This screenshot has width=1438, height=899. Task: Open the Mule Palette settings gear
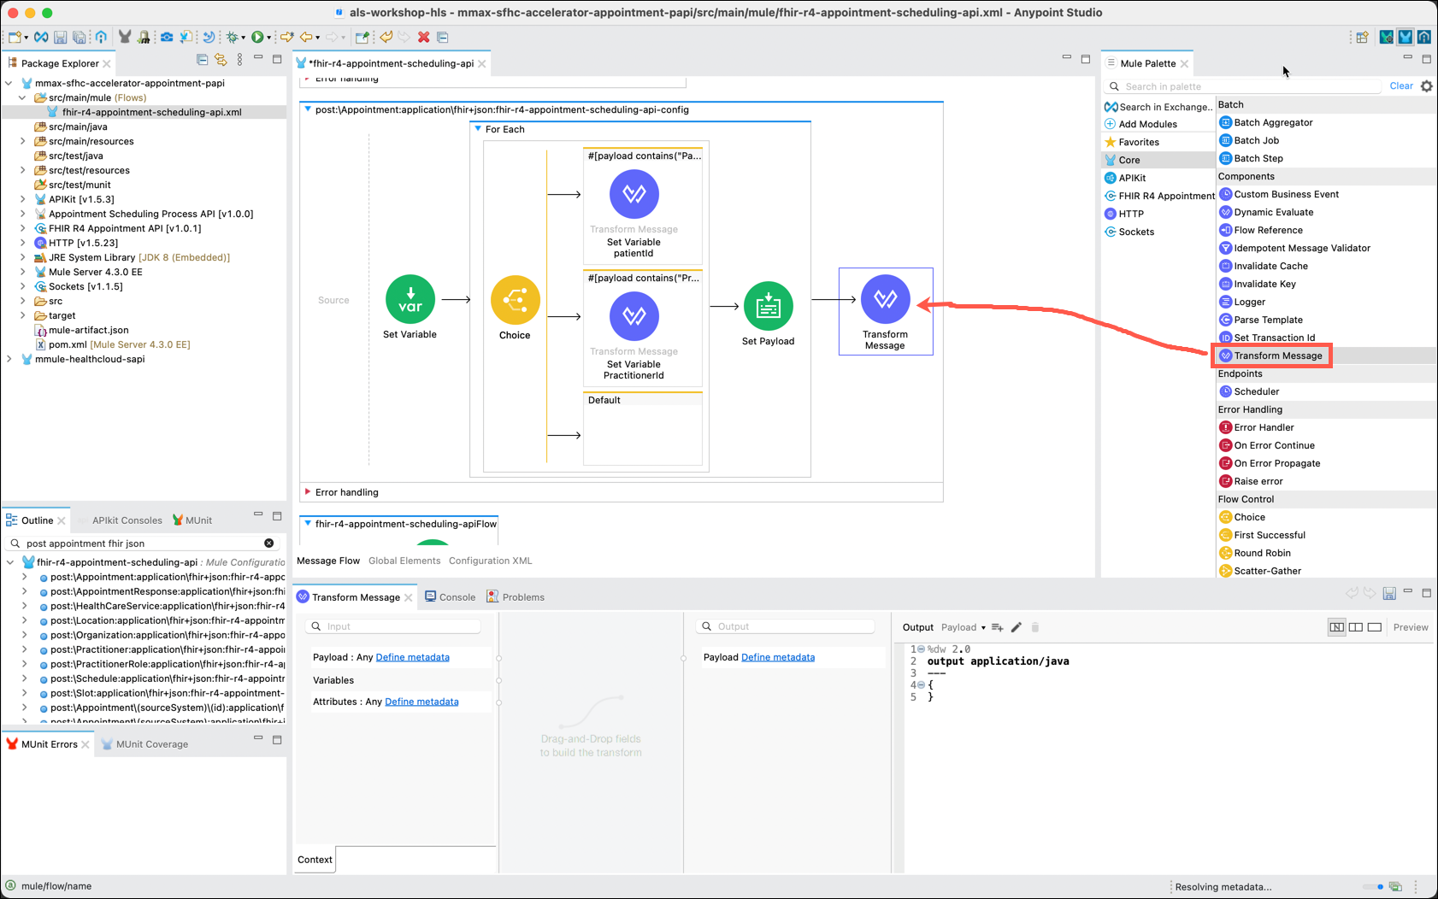(1427, 86)
